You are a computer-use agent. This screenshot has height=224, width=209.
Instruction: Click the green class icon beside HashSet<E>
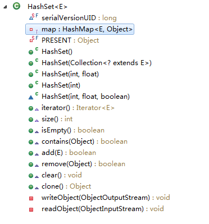(x=16, y=6)
